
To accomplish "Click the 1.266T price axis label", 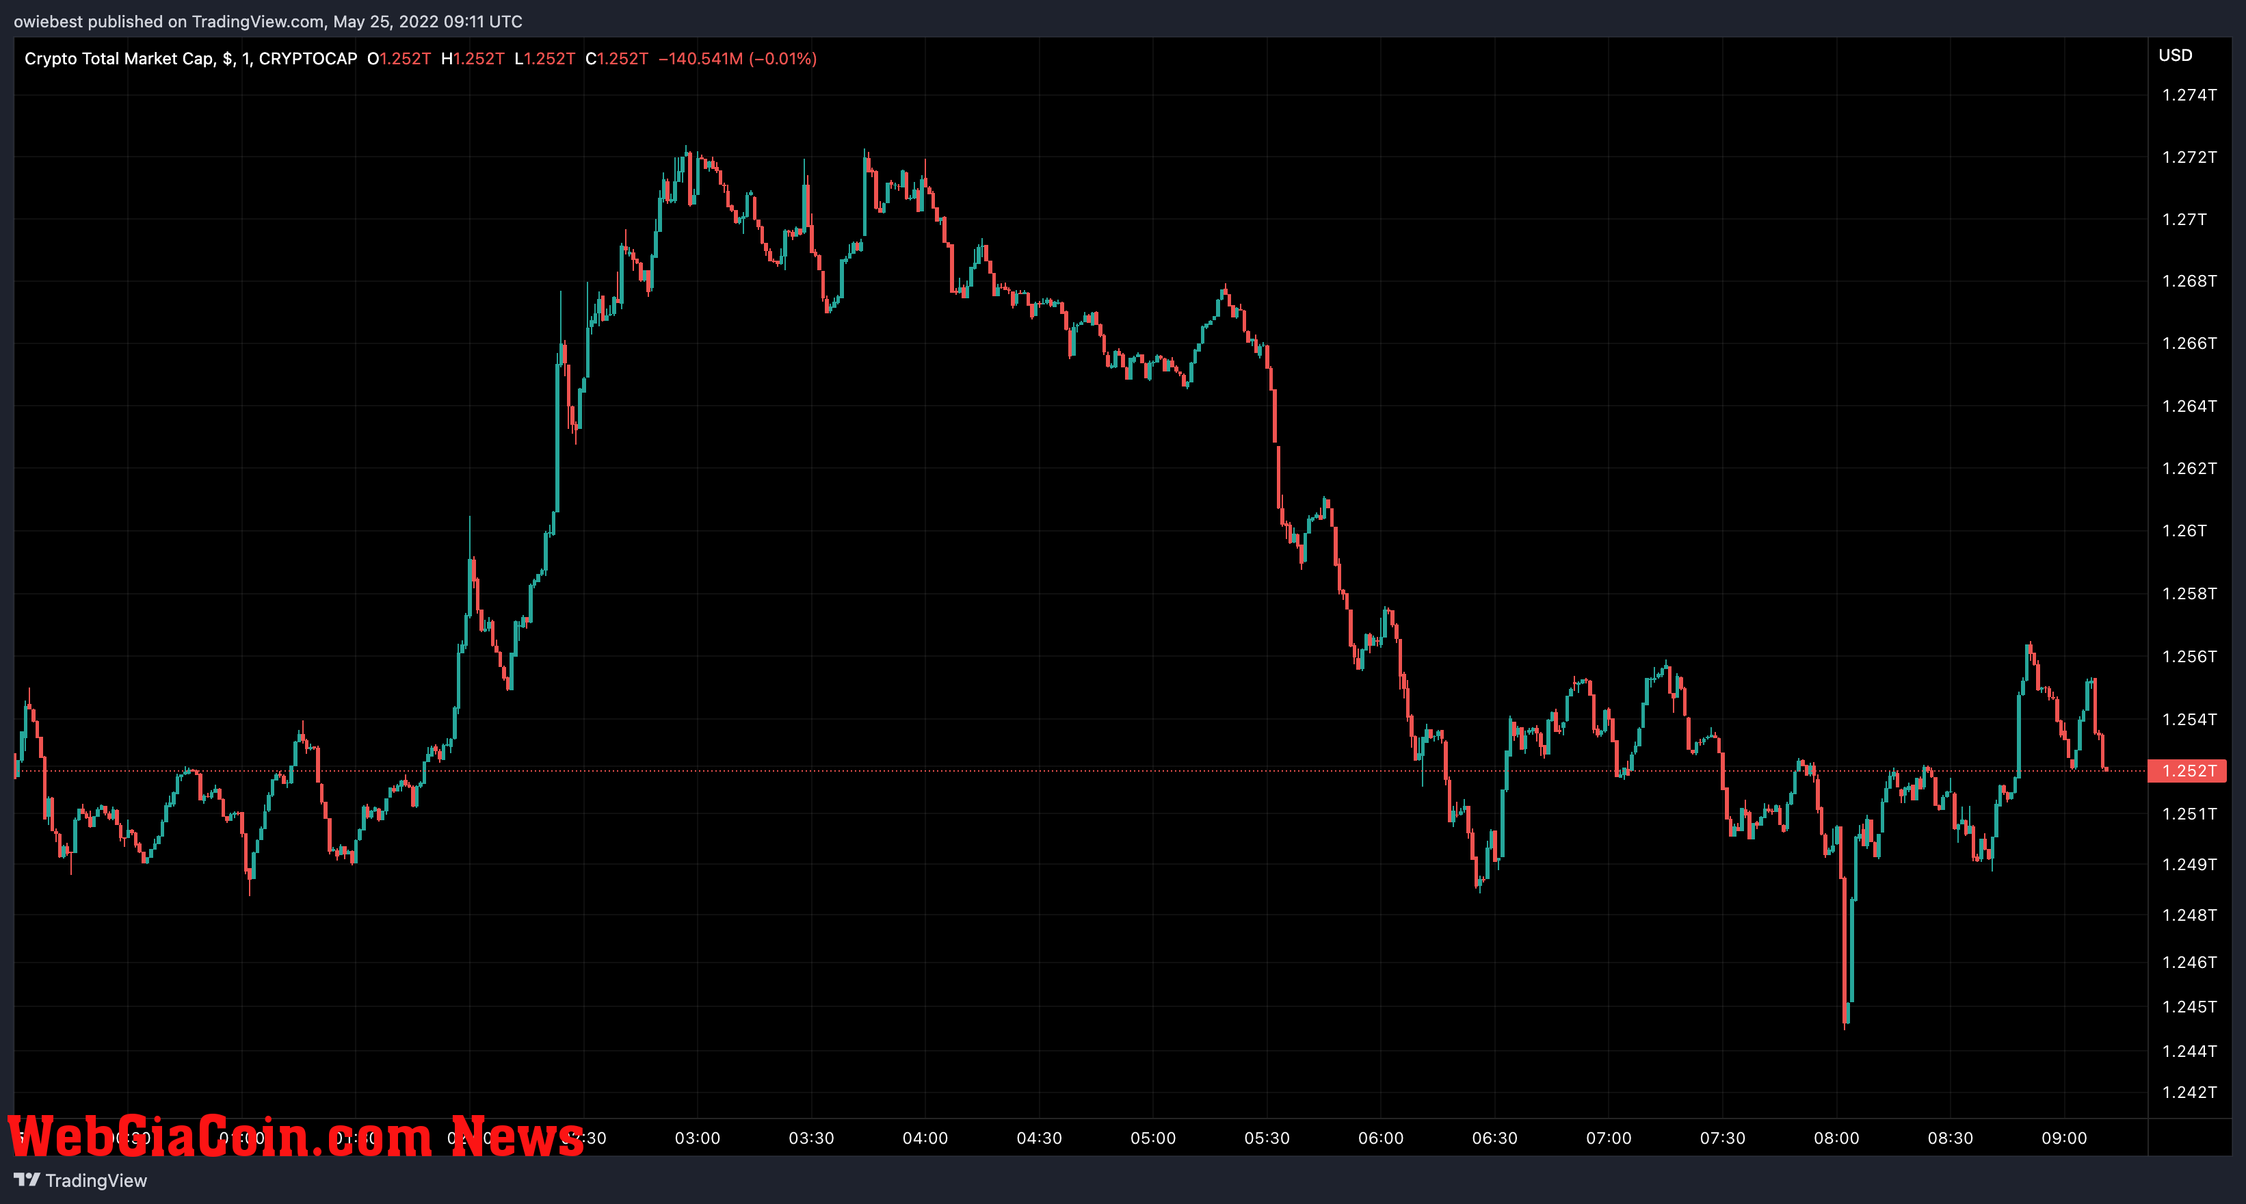I will [2189, 343].
